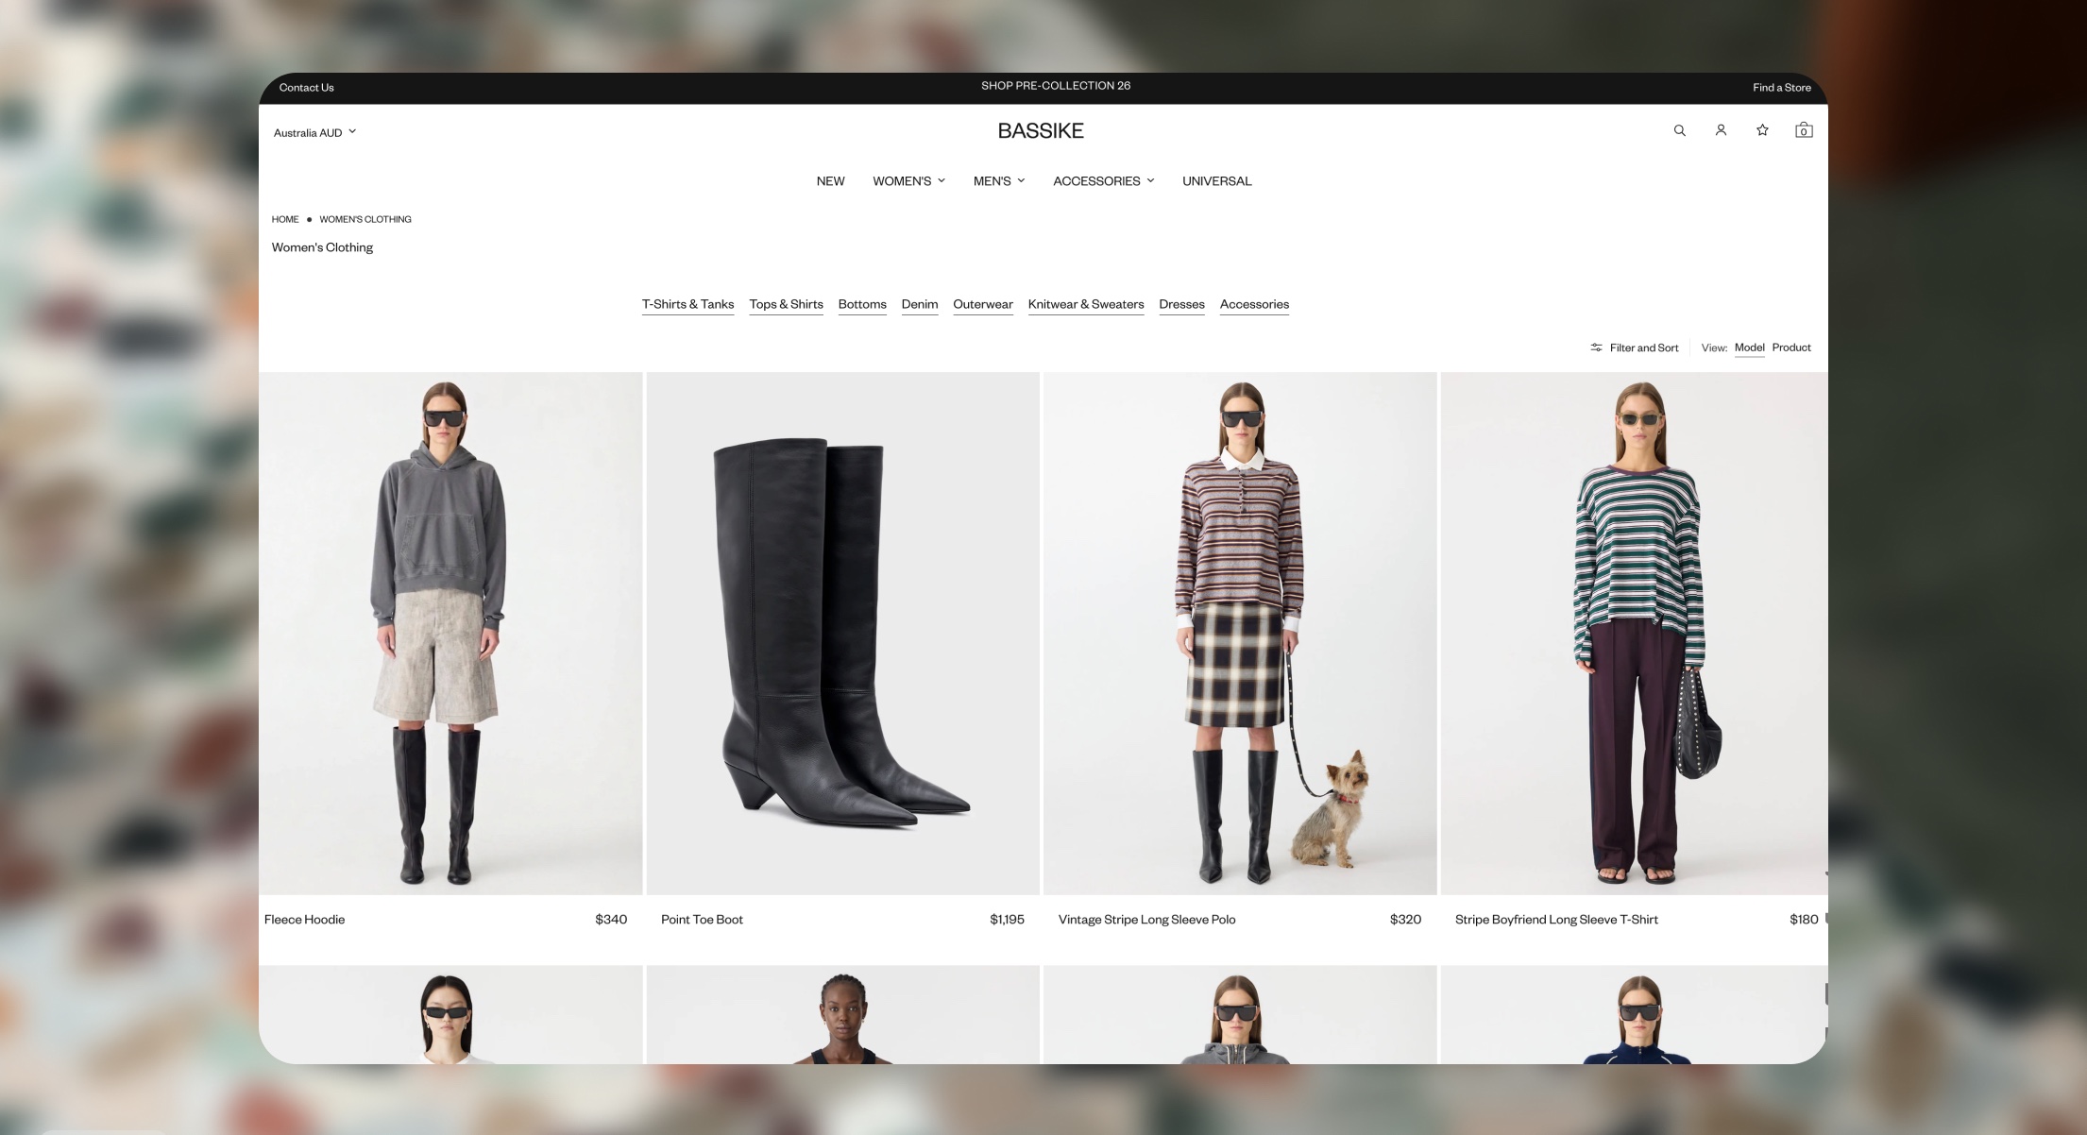The width and height of the screenshot is (2087, 1135).
Task: Expand the WOMEN'S navigation dropdown
Action: point(908,181)
